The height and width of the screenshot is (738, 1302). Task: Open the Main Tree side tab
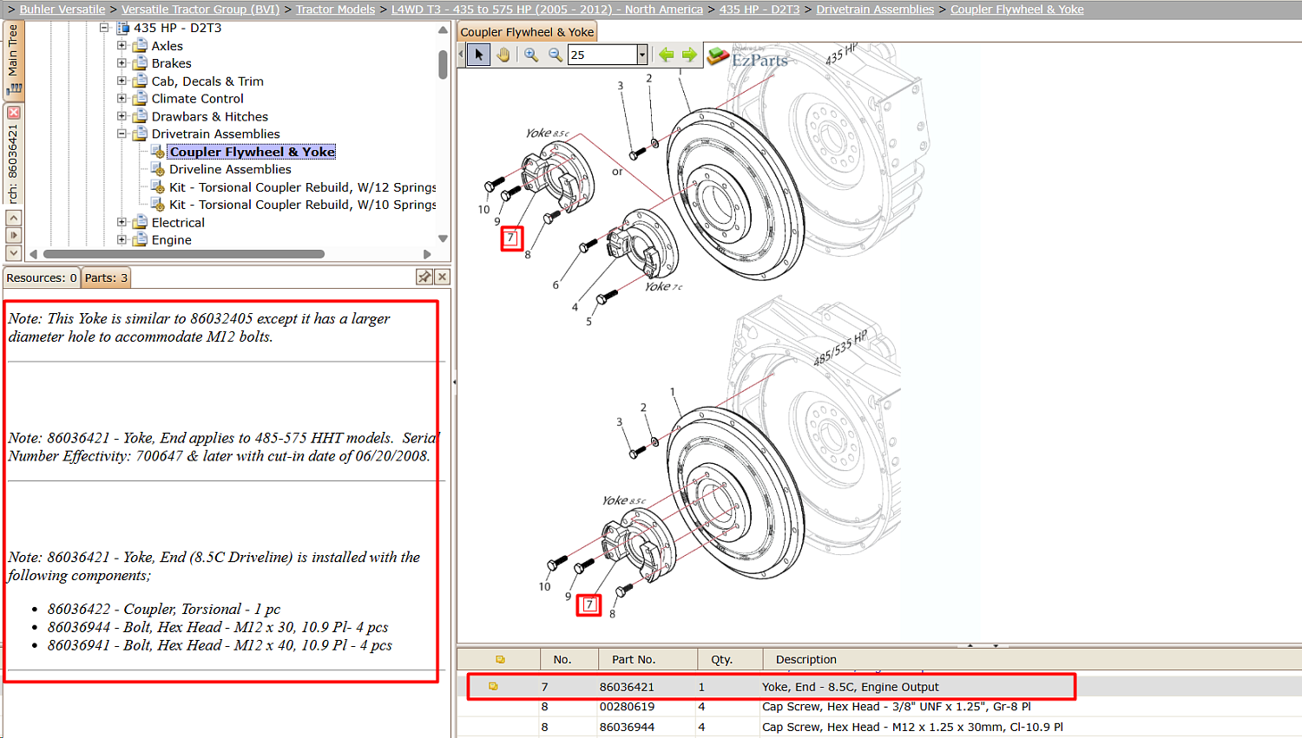(13, 60)
